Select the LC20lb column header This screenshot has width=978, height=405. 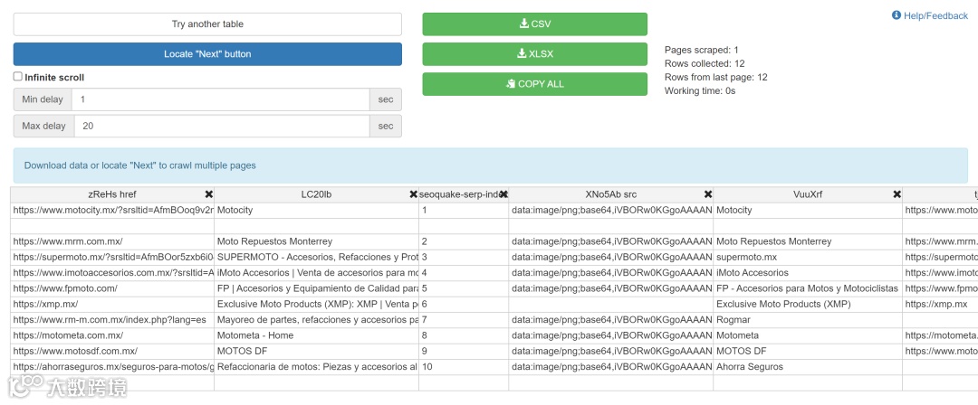(x=316, y=194)
